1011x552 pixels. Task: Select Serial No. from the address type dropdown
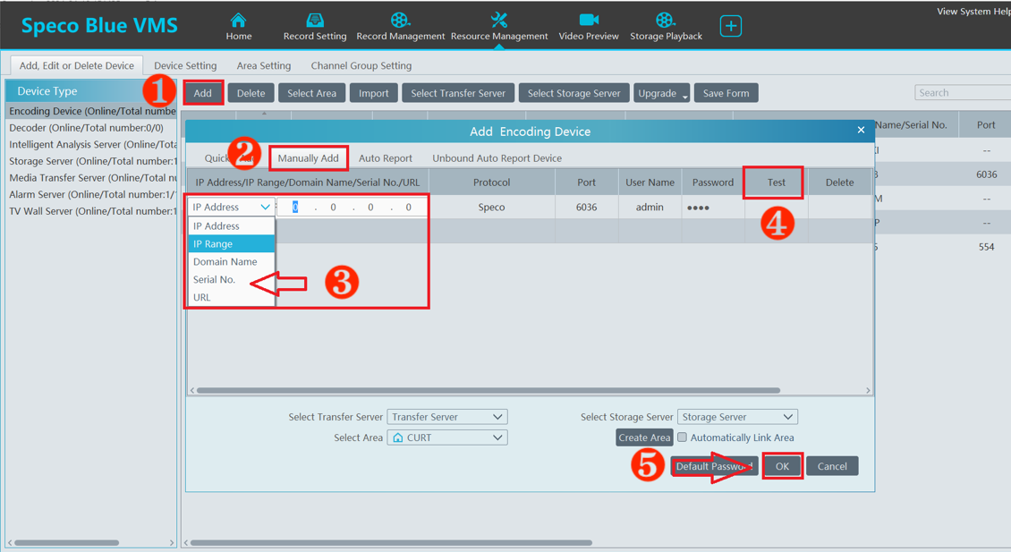point(215,279)
